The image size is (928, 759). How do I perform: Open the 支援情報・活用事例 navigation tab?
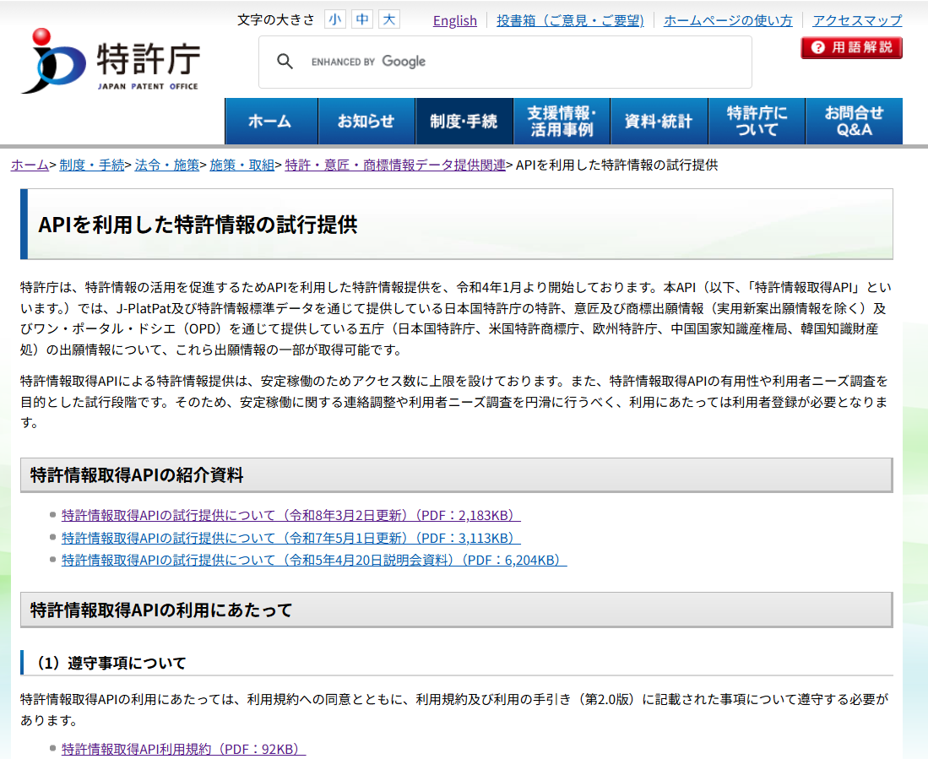coord(561,122)
